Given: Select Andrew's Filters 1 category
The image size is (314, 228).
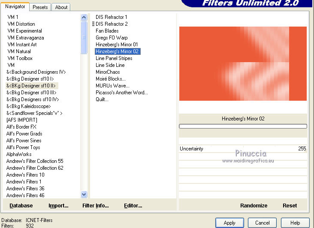Looking at the screenshot, I should point(24,182).
